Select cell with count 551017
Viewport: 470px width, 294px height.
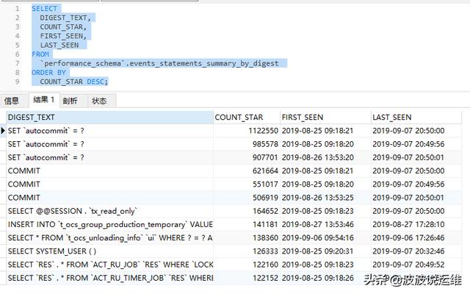pos(247,184)
